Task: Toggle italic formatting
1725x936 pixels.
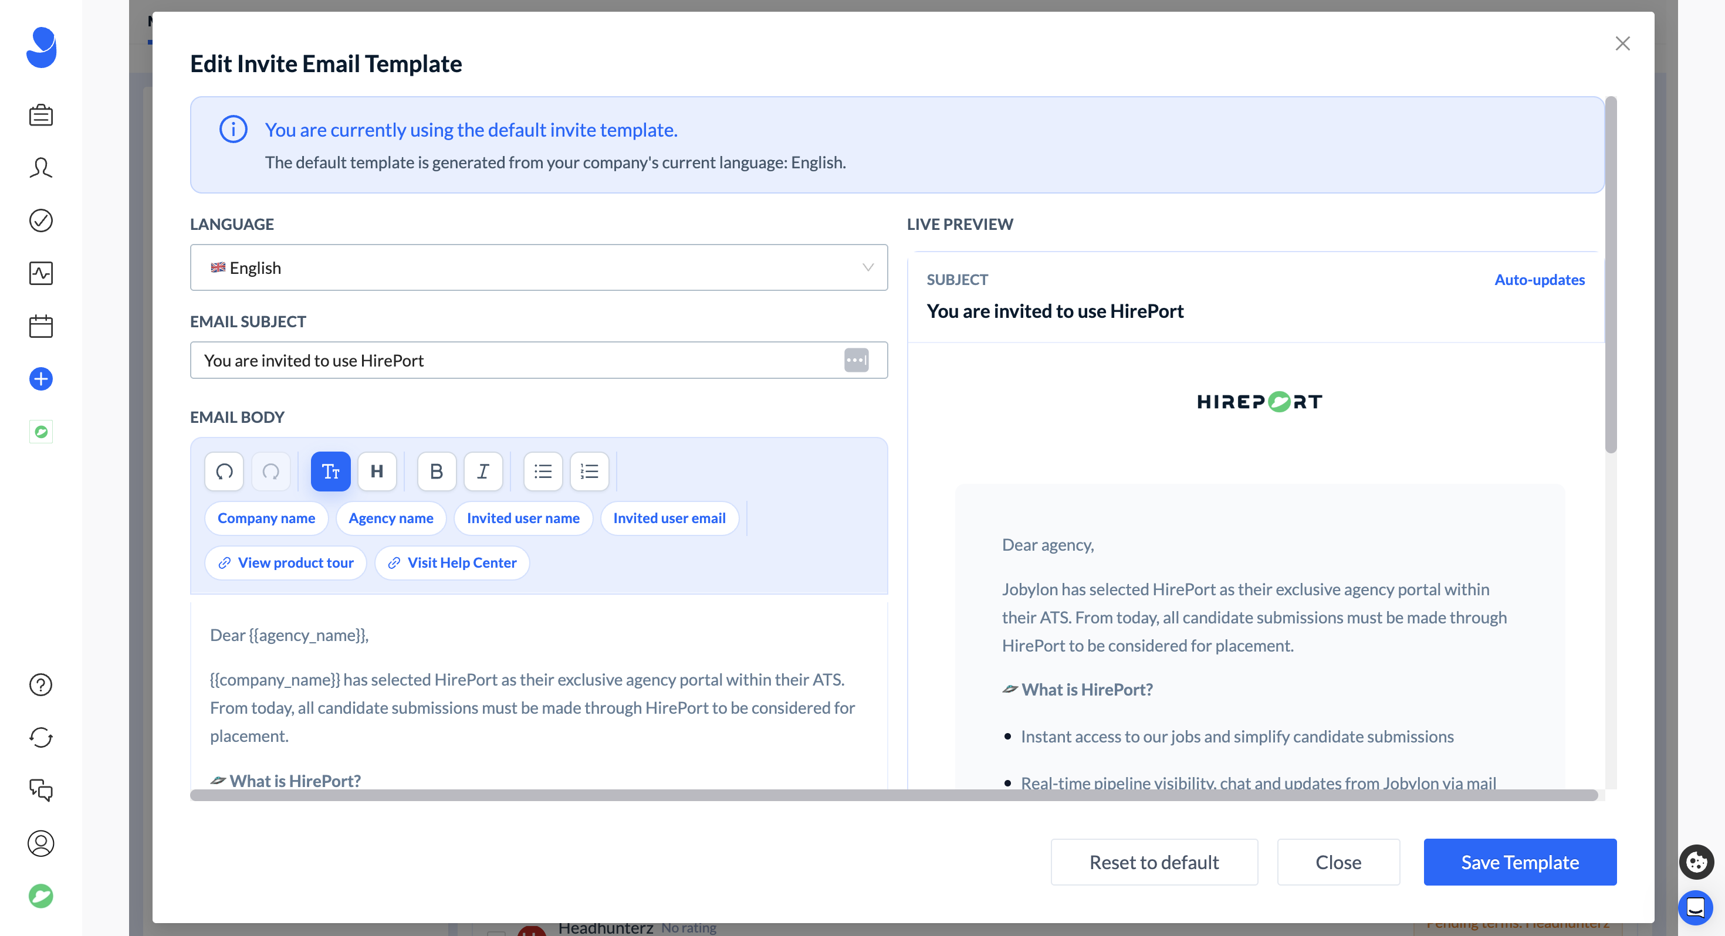Action: pyautogui.click(x=483, y=472)
